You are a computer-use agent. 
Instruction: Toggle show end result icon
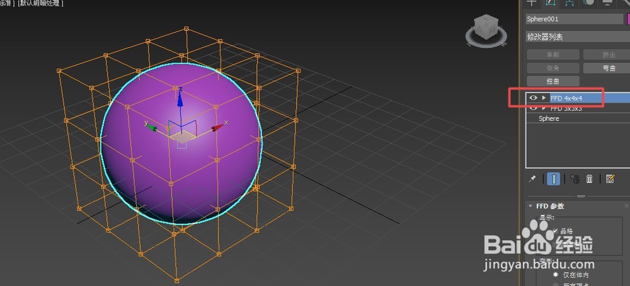click(x=554, y=179)
